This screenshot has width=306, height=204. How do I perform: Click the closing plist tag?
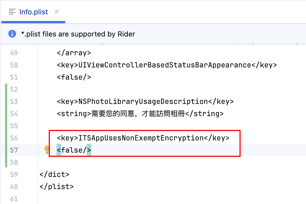[x=57, y=187]
